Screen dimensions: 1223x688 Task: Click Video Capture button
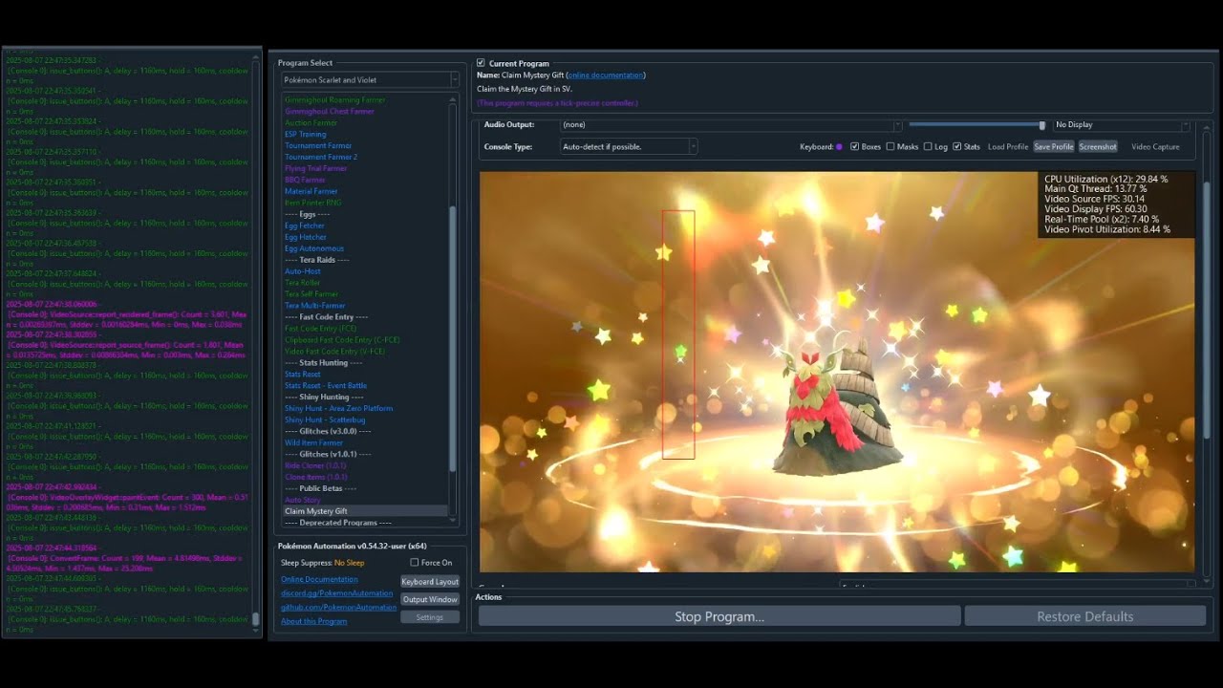1155,147
